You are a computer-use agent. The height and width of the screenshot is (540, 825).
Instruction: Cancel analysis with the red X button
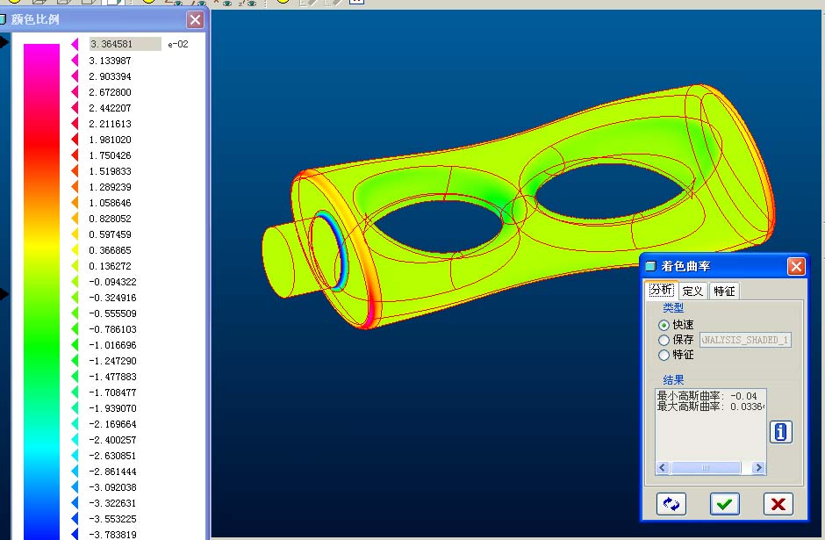coord(778,504)
